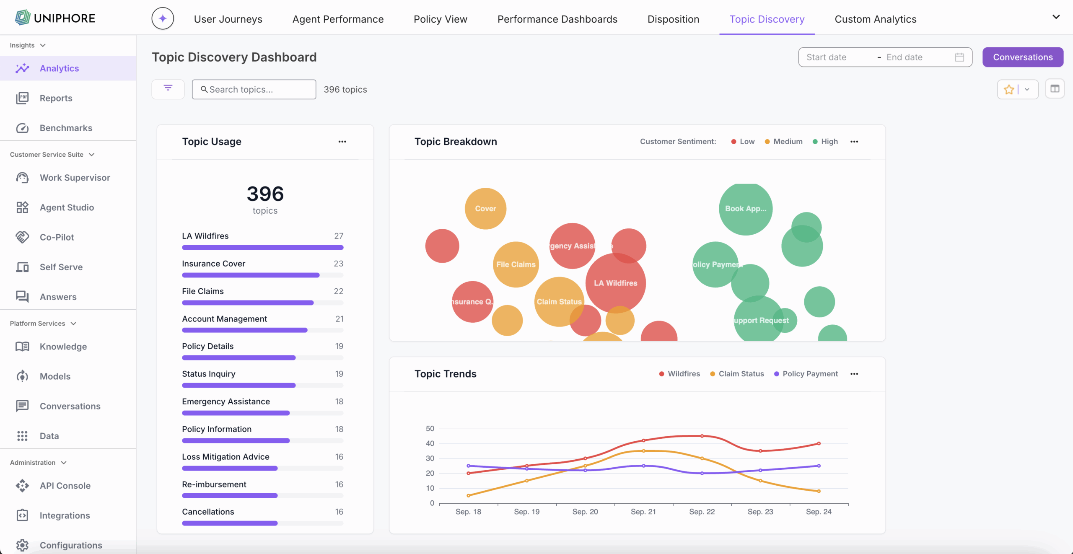The height and width of the screenshot is (554, 1073).
Task: Toggle the column layout view icon
Action: coord(1055,89)
